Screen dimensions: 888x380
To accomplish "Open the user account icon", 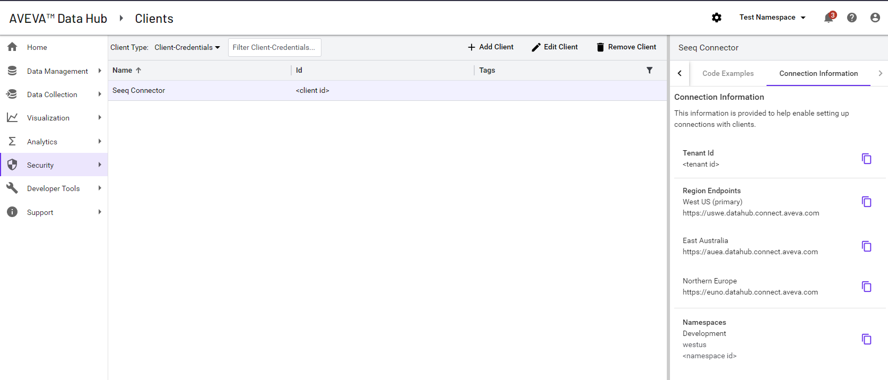I will [875, 18].
